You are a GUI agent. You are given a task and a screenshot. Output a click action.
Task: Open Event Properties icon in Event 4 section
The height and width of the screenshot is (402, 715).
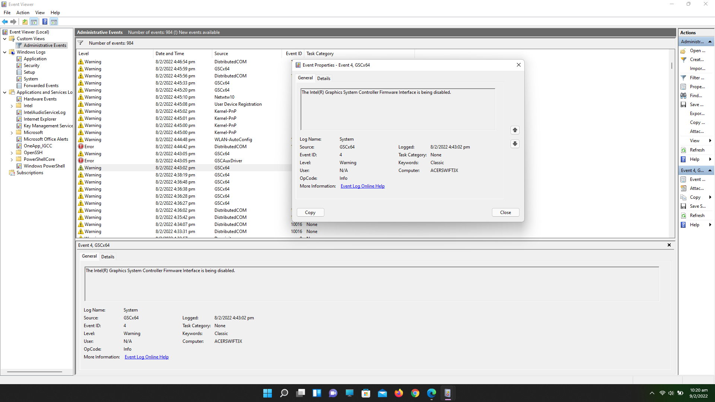pyautogui.click(x=684, y=179)
